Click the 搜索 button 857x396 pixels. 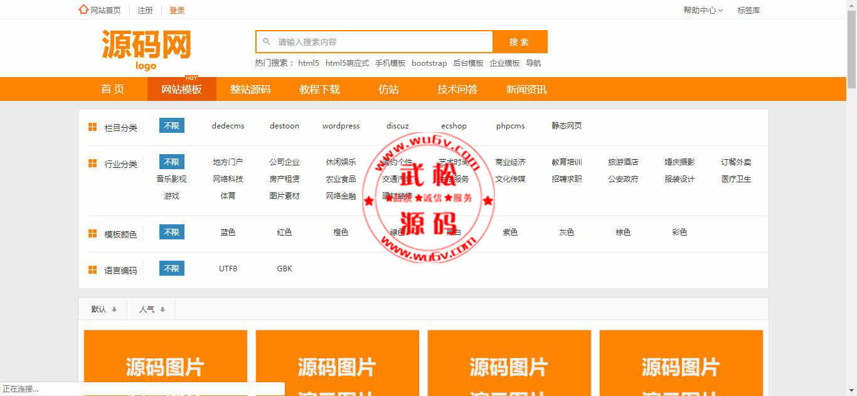519,42
